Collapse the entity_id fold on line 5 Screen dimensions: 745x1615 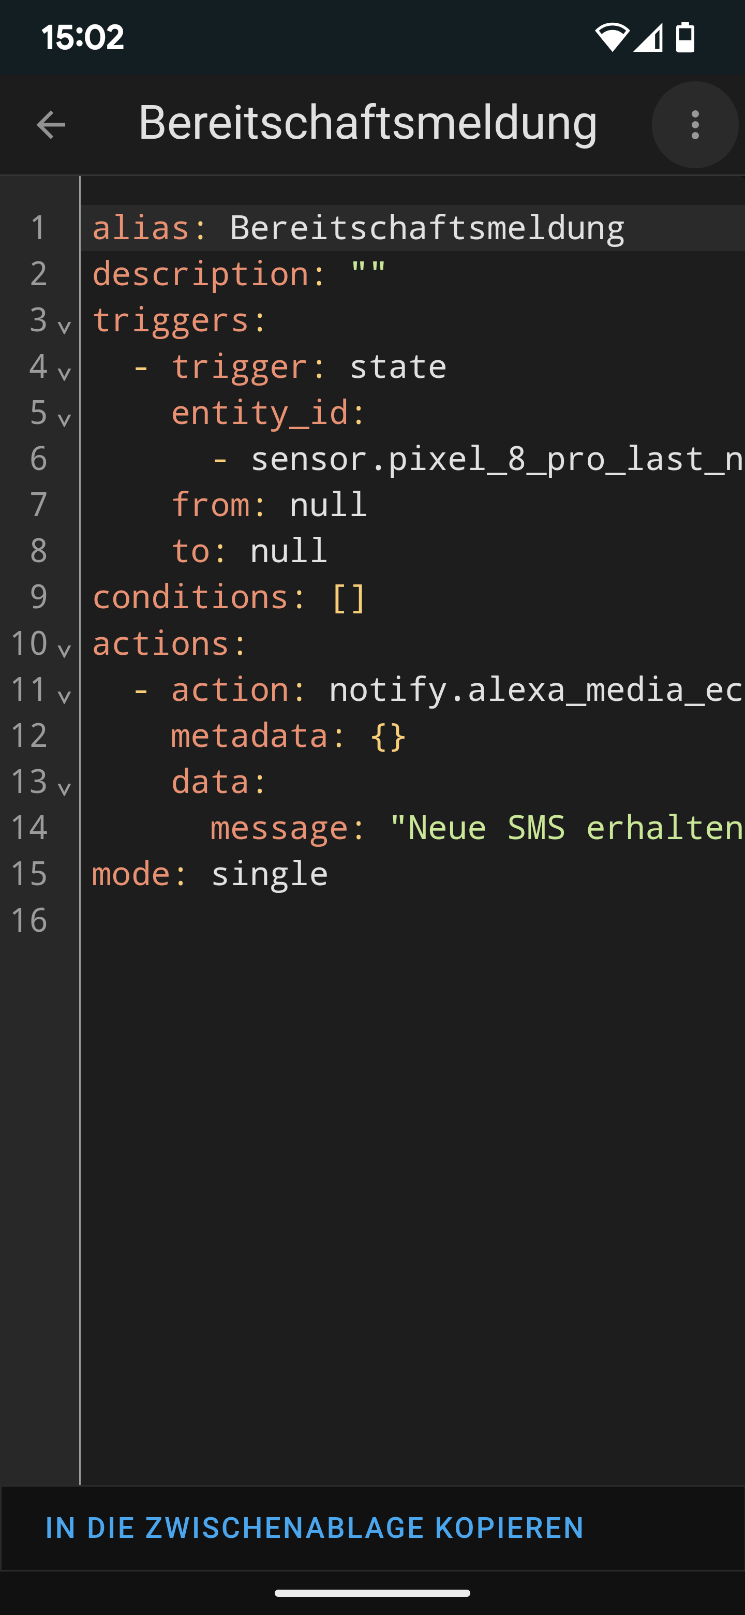coord(64,419)
